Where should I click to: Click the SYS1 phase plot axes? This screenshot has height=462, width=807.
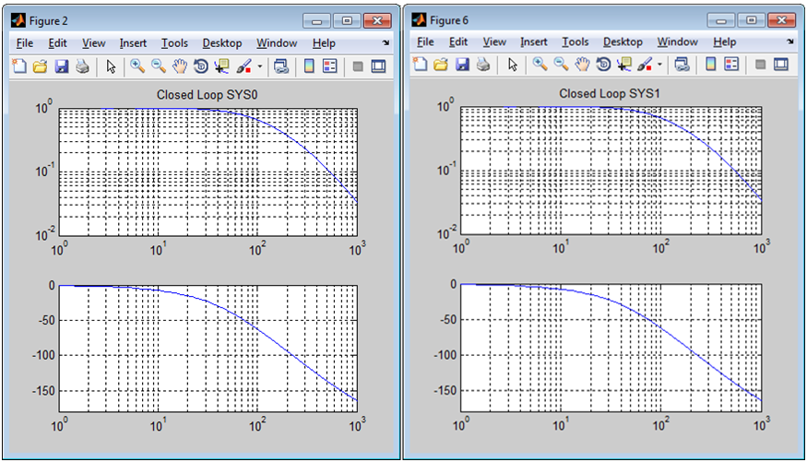click(x=611, y=348)
